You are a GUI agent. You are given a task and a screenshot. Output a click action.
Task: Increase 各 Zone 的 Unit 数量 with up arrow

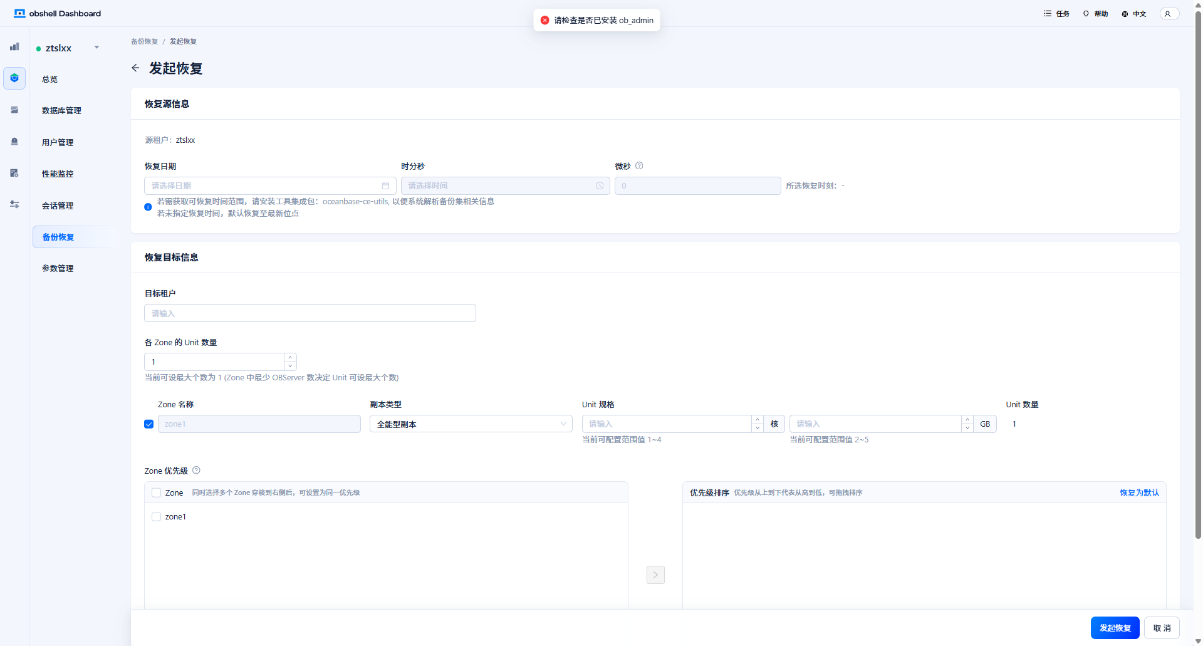click(x=290, y=357)
